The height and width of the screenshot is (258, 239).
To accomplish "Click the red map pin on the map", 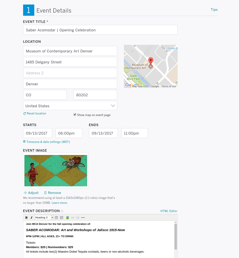I will point(151,61).
